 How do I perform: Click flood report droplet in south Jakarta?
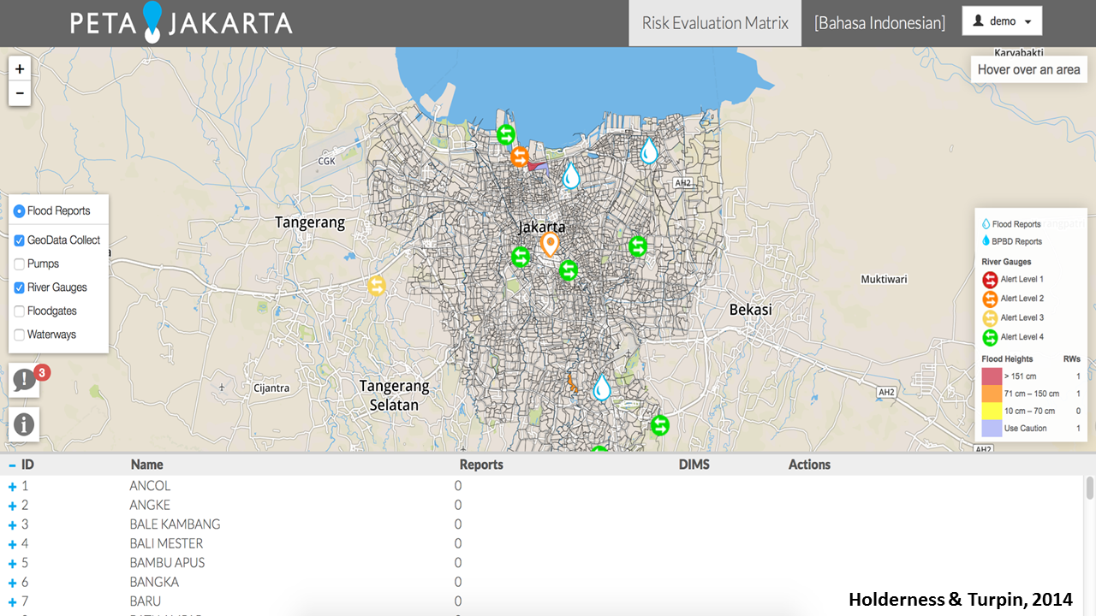click(x=602, y=387)
